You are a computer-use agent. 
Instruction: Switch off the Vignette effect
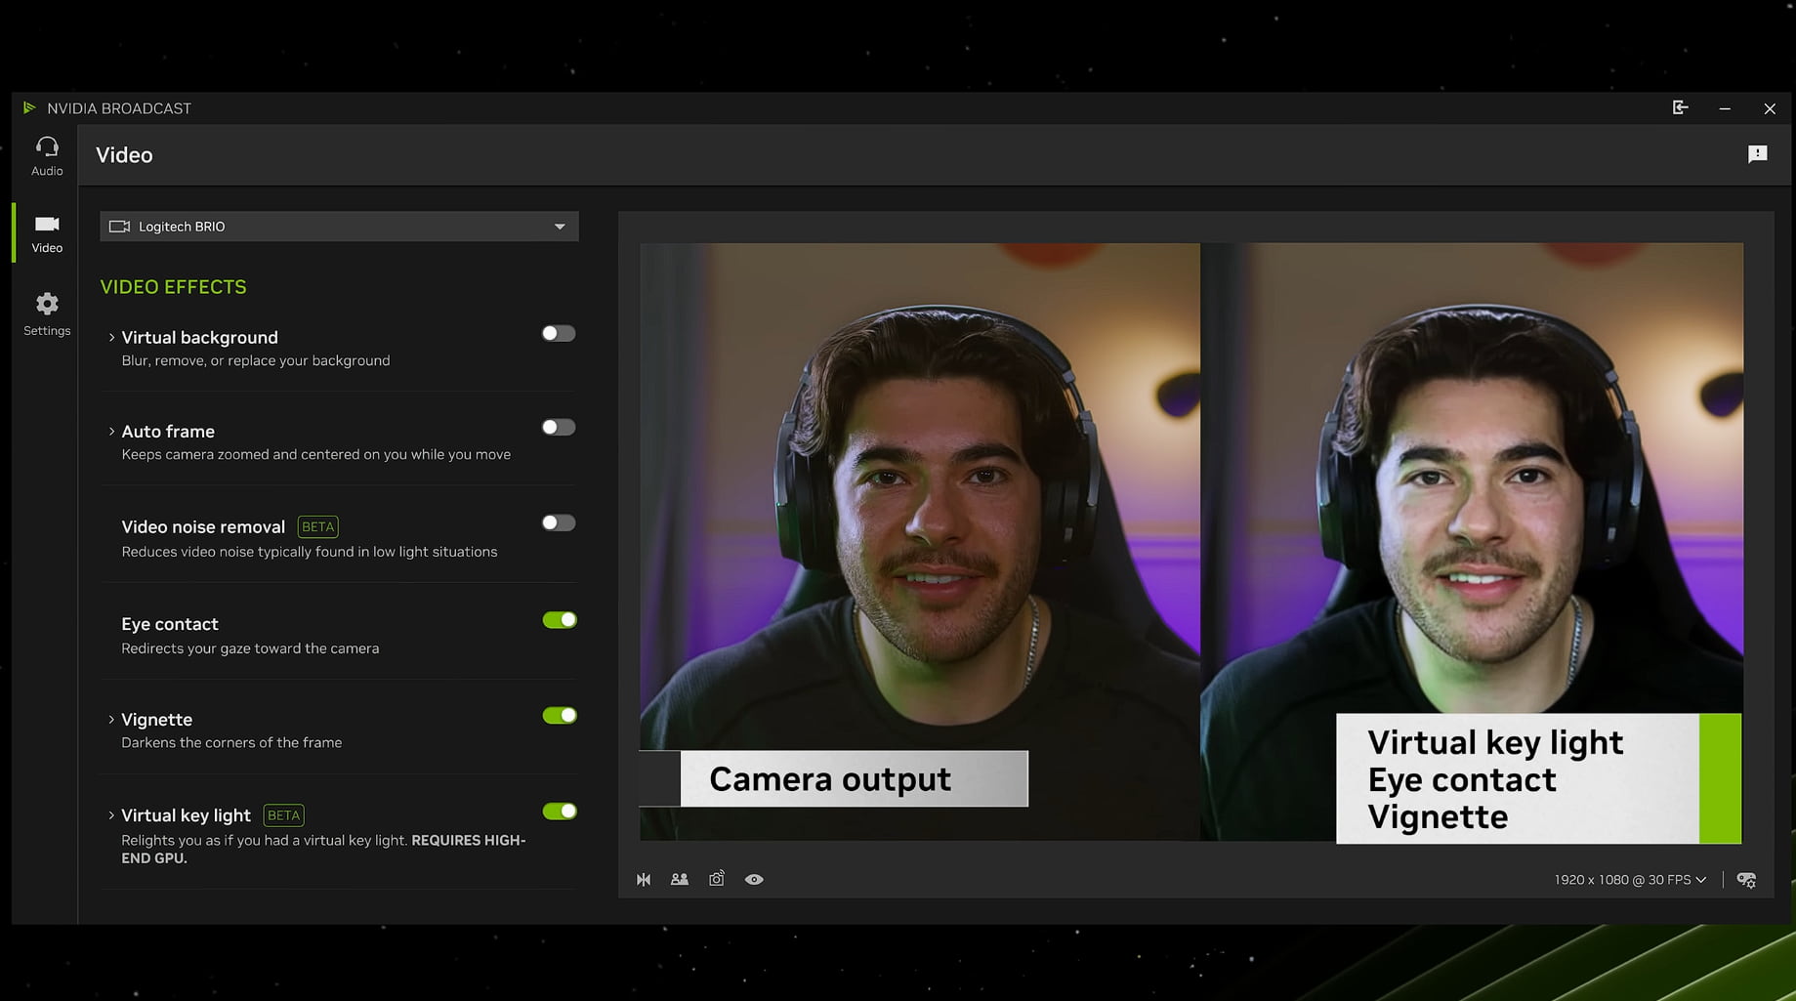[560, 716]
